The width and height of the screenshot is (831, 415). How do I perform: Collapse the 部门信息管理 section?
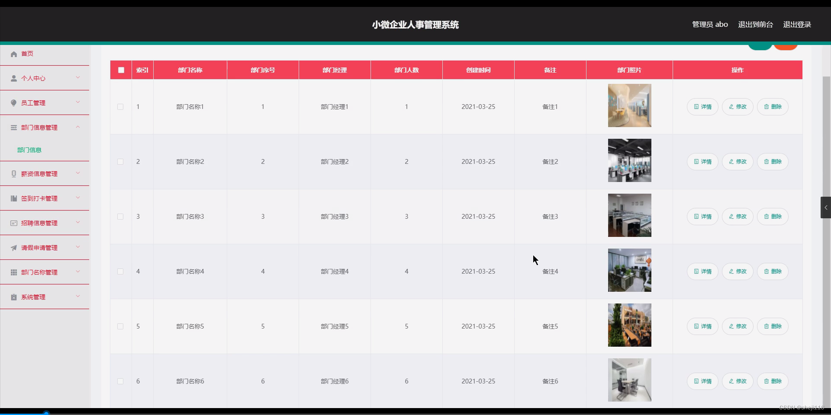(78, 127)
